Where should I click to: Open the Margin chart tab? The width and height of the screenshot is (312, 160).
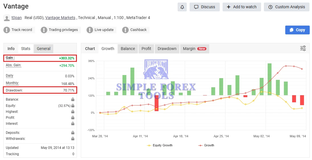[195, 49]
